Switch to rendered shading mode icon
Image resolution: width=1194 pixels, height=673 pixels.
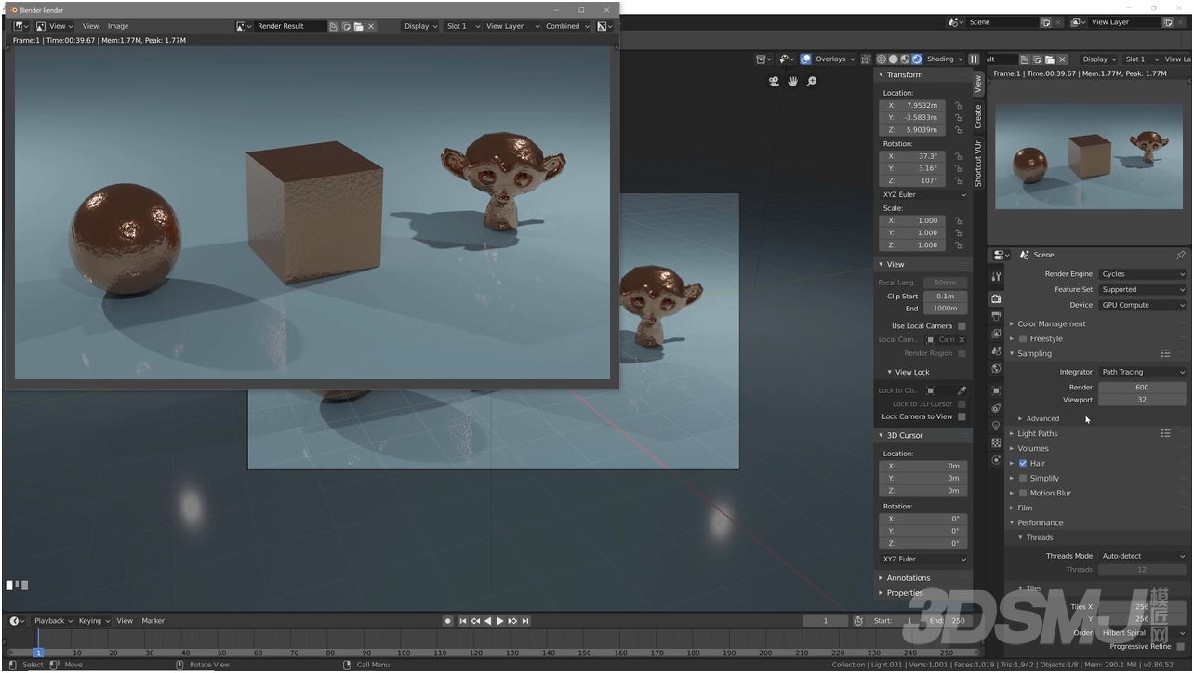[x=917, y=59]
